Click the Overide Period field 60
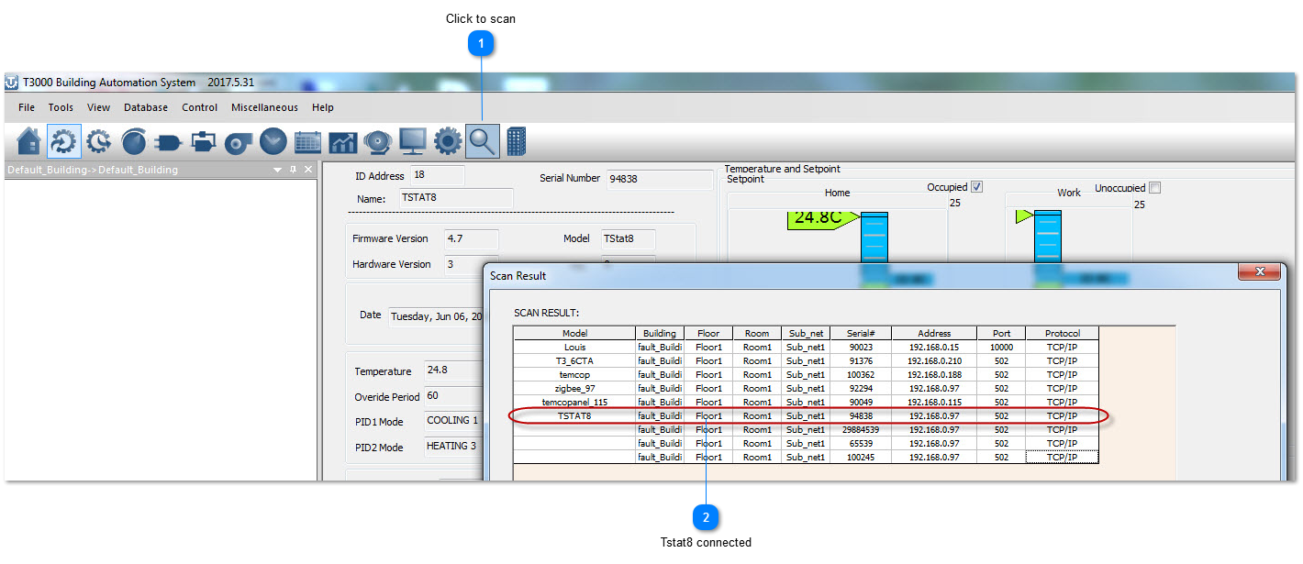This screenshot has height=564, width=1303. point(453,397)
